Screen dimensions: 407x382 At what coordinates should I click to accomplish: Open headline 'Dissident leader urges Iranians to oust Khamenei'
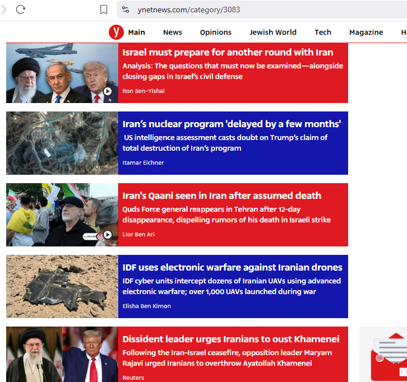[231, 339]
